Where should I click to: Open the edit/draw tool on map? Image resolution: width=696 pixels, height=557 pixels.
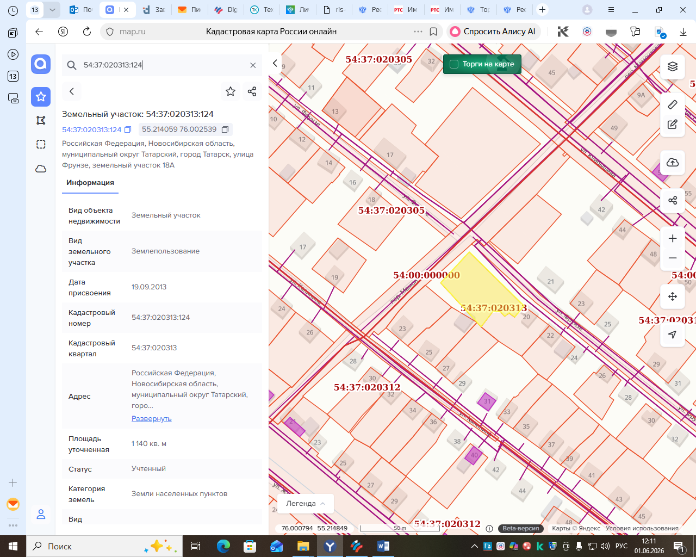[x=673, y=125]
